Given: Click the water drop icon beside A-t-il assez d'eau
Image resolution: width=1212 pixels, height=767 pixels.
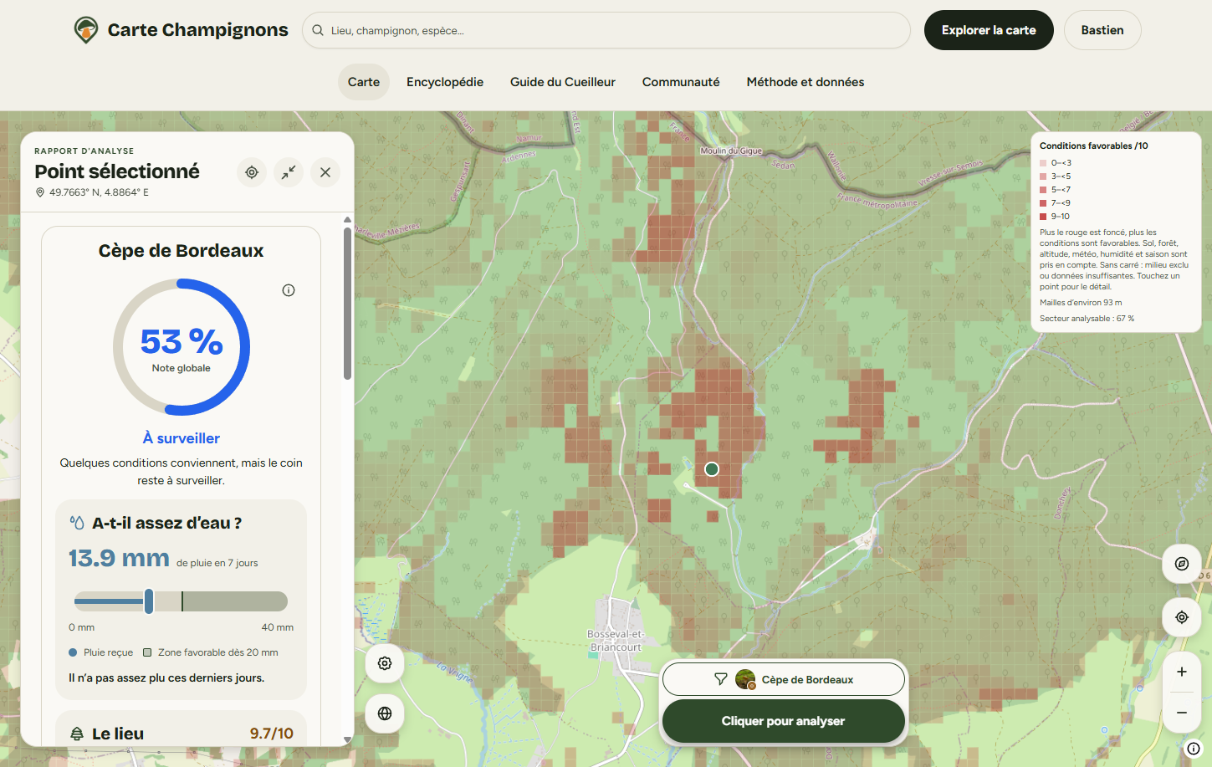Looking at the screenshot, I should click(77, 523).
